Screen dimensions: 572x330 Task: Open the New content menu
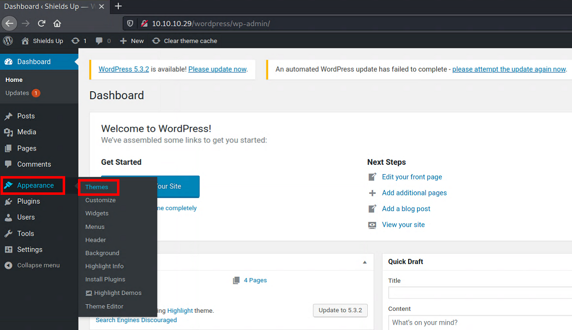(132, 41)
